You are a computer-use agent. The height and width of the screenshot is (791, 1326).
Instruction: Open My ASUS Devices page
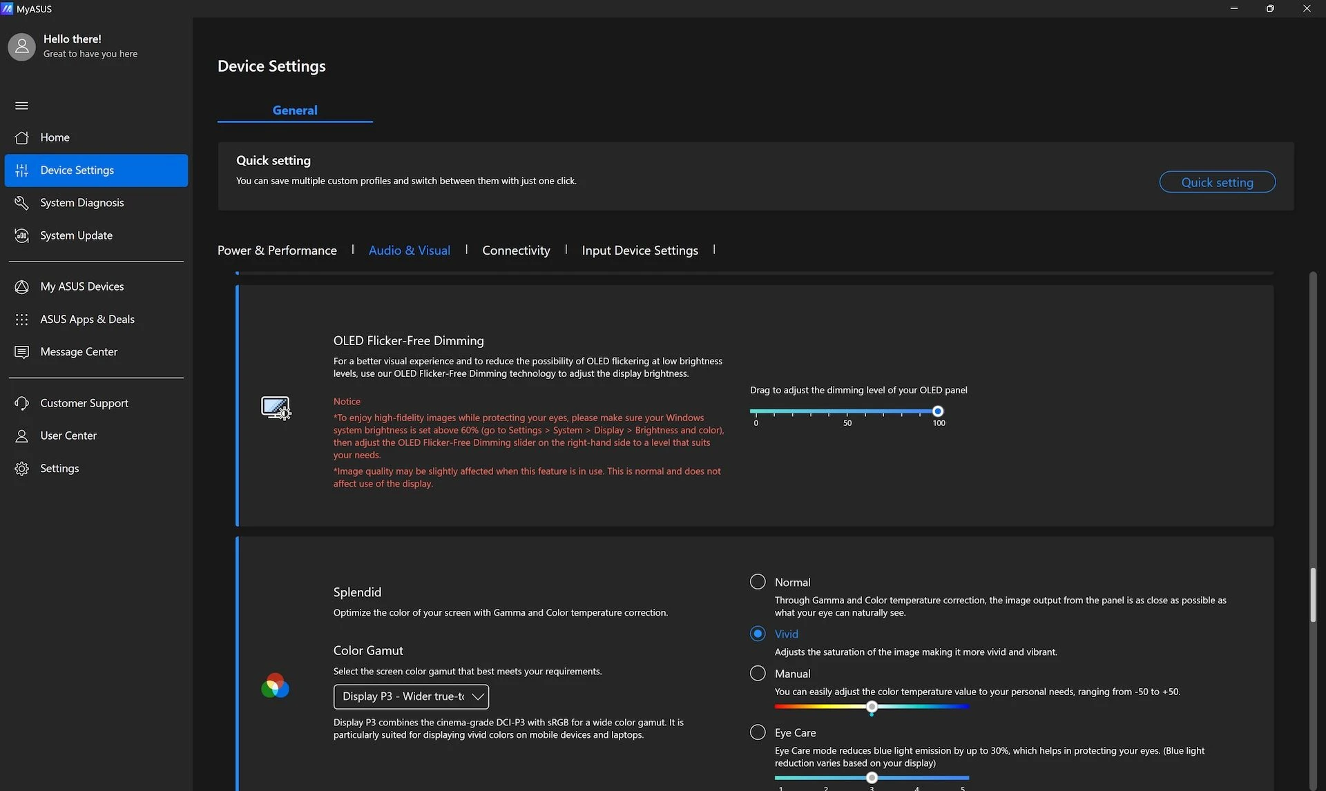(x=96, y=286)
